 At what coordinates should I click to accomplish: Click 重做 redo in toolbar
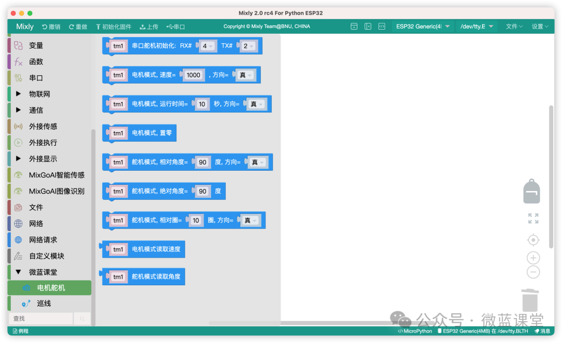coord(78,27)
